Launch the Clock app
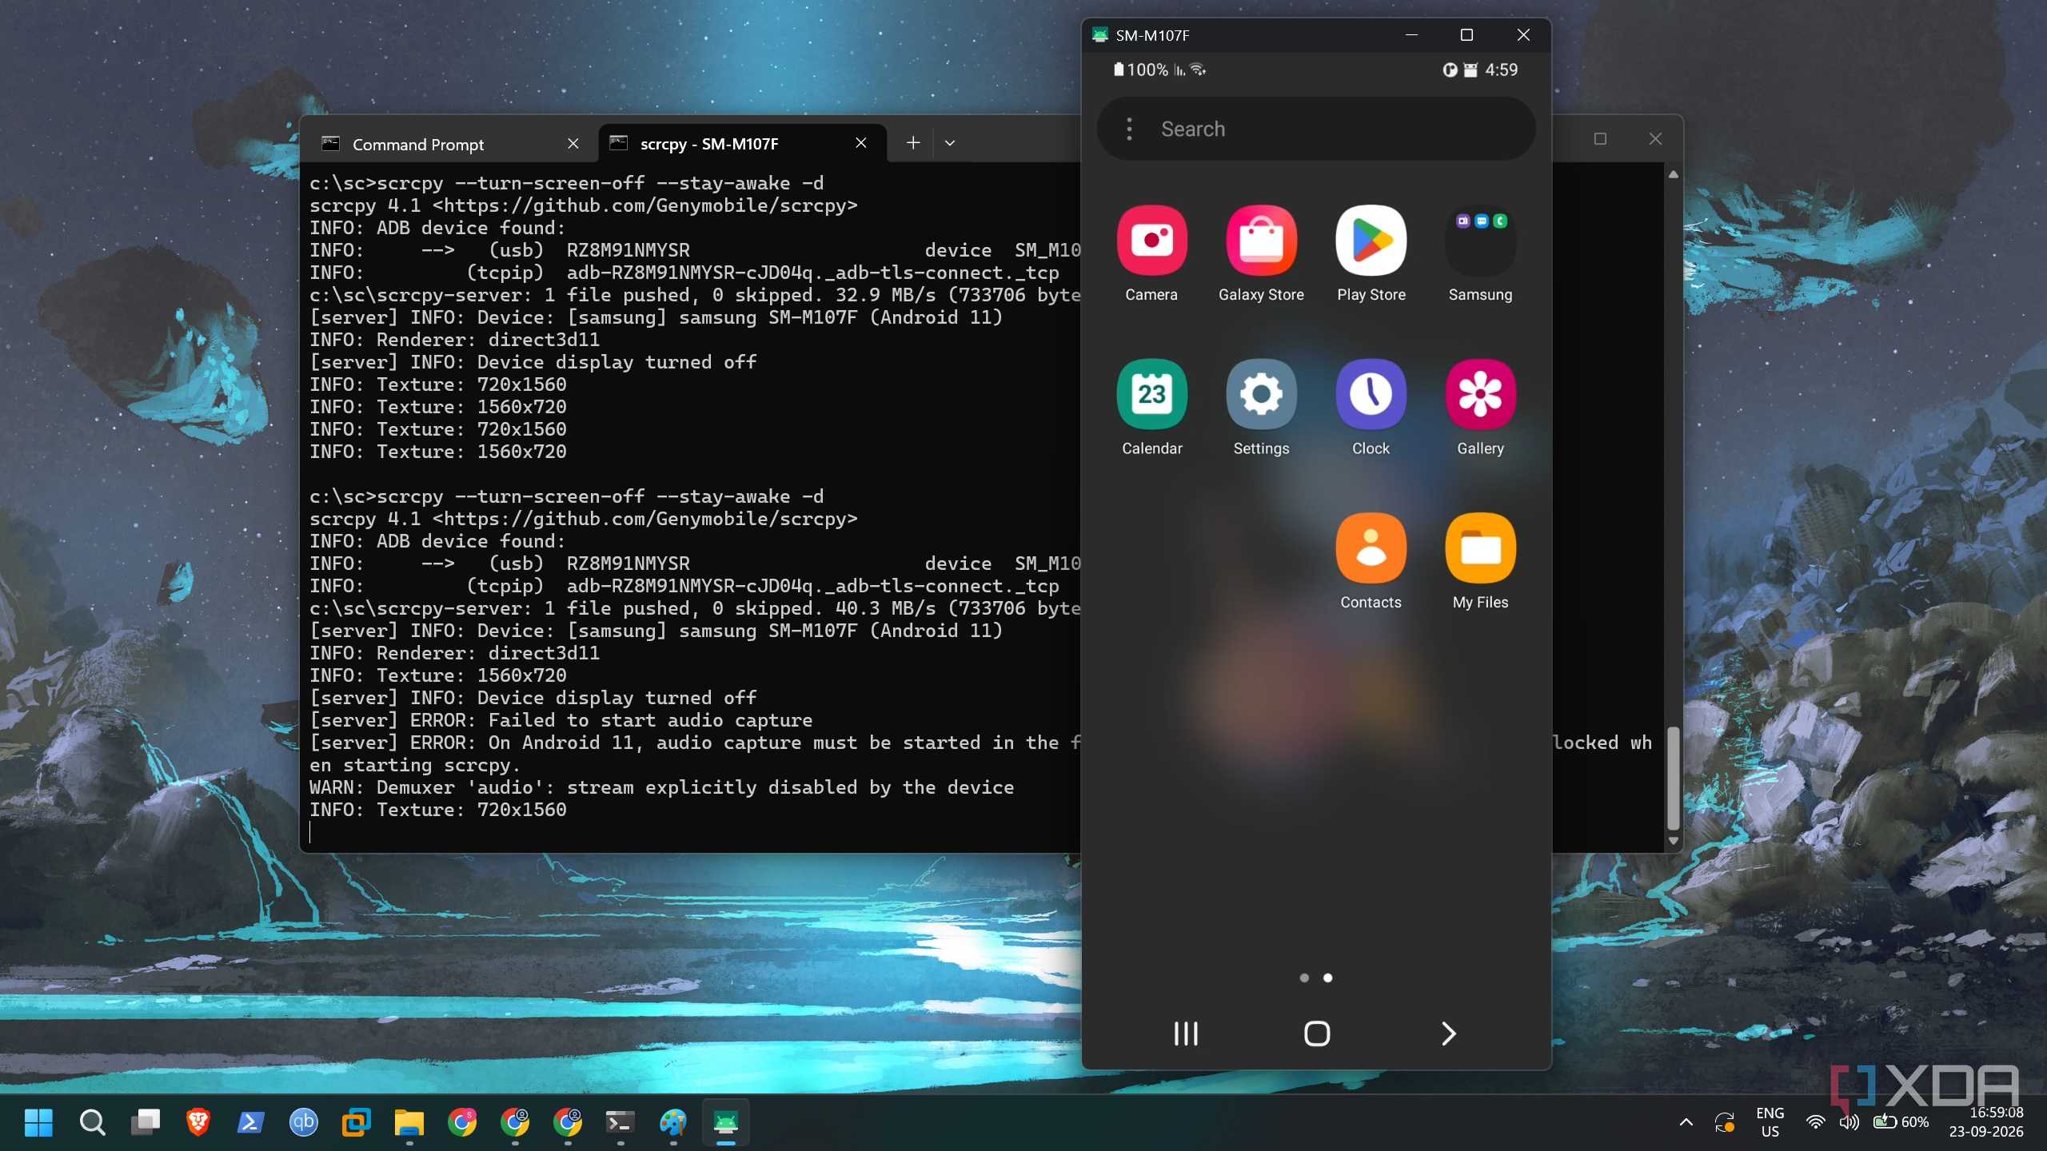The image size is (2047, 1151). point(1371,394)
